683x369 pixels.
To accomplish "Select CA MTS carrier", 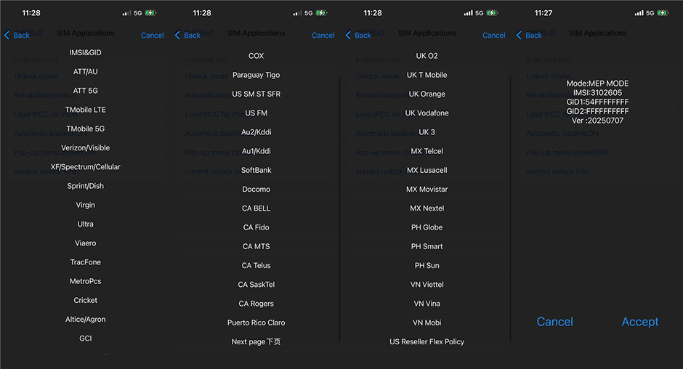I will coord(256,246).
